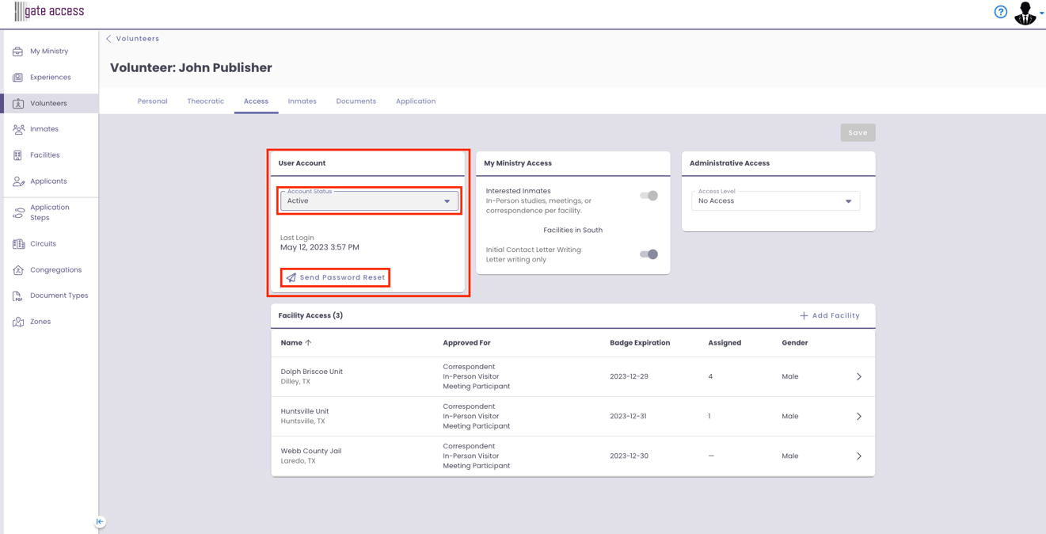
Task: Expand the Webb County Jail row chevron
Action: [859, 456]
